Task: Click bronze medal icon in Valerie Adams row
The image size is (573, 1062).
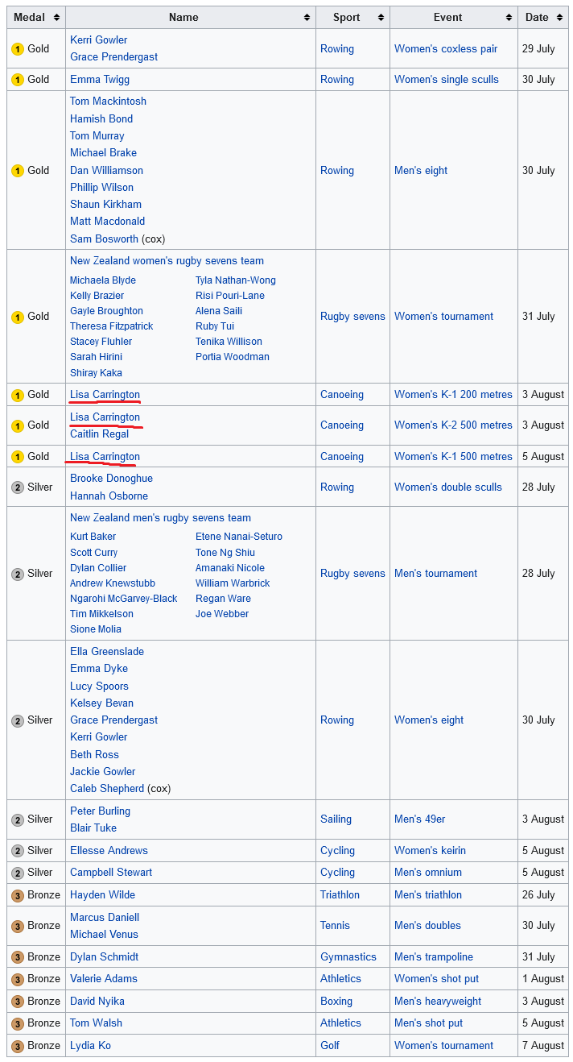Action: pos(18,979)
